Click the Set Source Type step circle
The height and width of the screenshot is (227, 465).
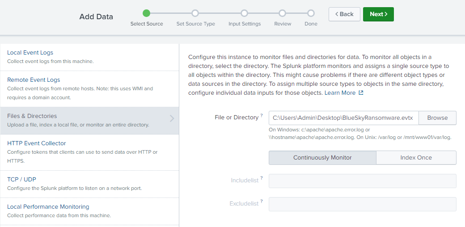tap(195, 13)
